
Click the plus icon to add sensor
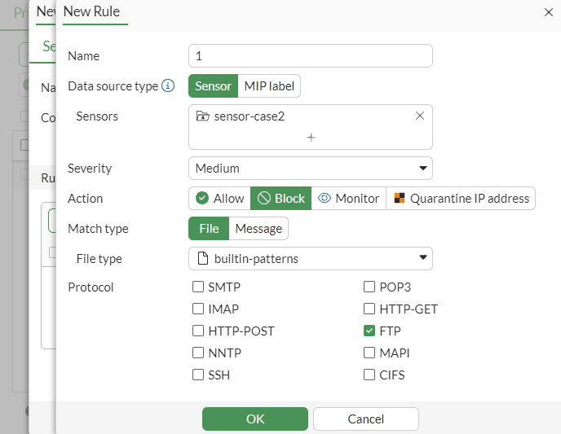(311, 138)
